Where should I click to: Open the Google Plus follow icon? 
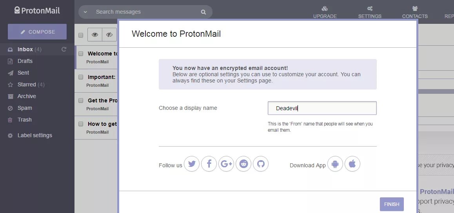pos(226,164)
